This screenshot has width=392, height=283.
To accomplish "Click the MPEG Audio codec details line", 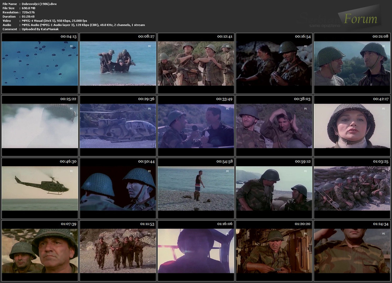I will click(83, 25).
